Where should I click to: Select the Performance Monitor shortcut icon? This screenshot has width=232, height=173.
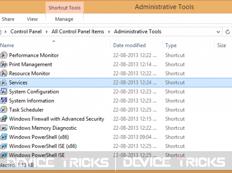pyautogui.click(x=4, y=55)
